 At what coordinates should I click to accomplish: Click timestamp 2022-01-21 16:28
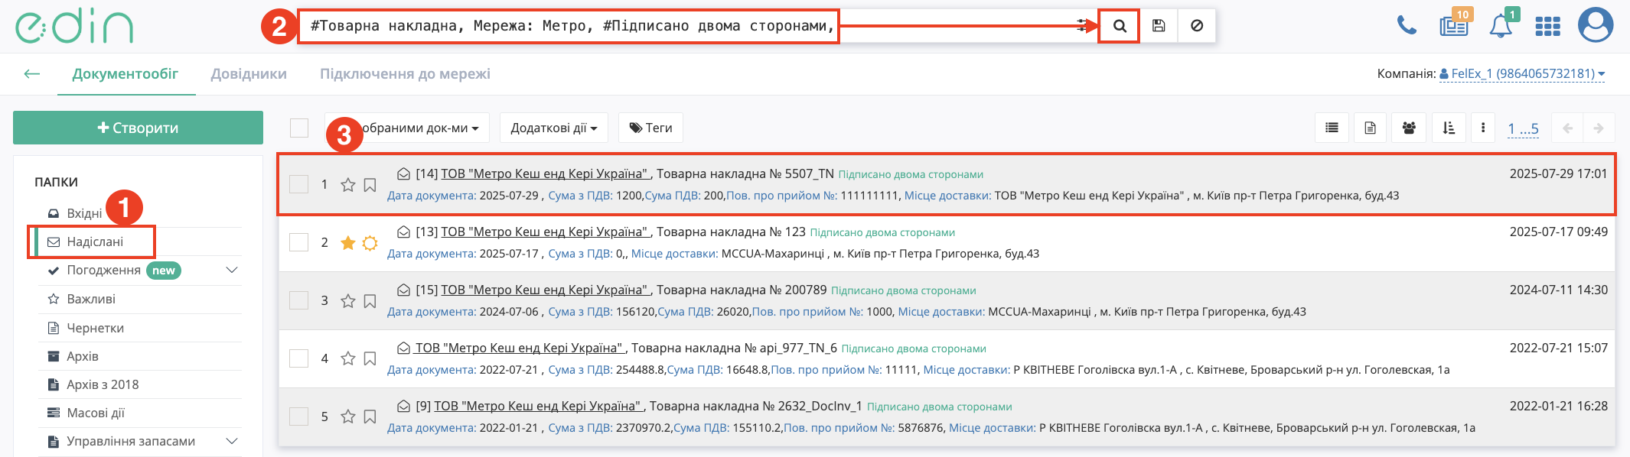point(1558,407)
